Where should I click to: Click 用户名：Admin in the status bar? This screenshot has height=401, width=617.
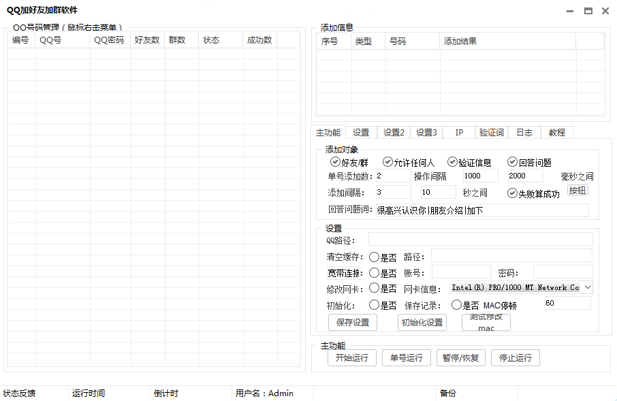click(x=264, y=393)
